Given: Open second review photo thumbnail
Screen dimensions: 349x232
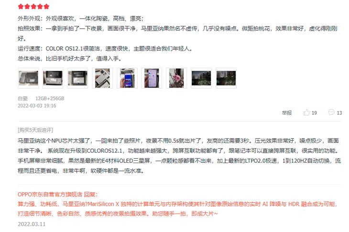Looking at the screenshot, I should pos(53,78).
